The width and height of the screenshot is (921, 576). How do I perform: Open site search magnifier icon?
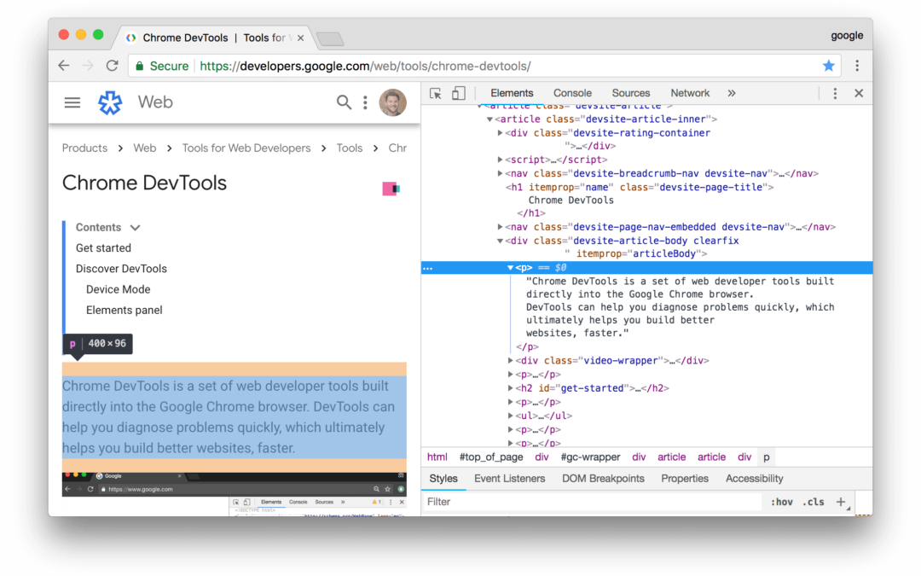tap(344, 102)
